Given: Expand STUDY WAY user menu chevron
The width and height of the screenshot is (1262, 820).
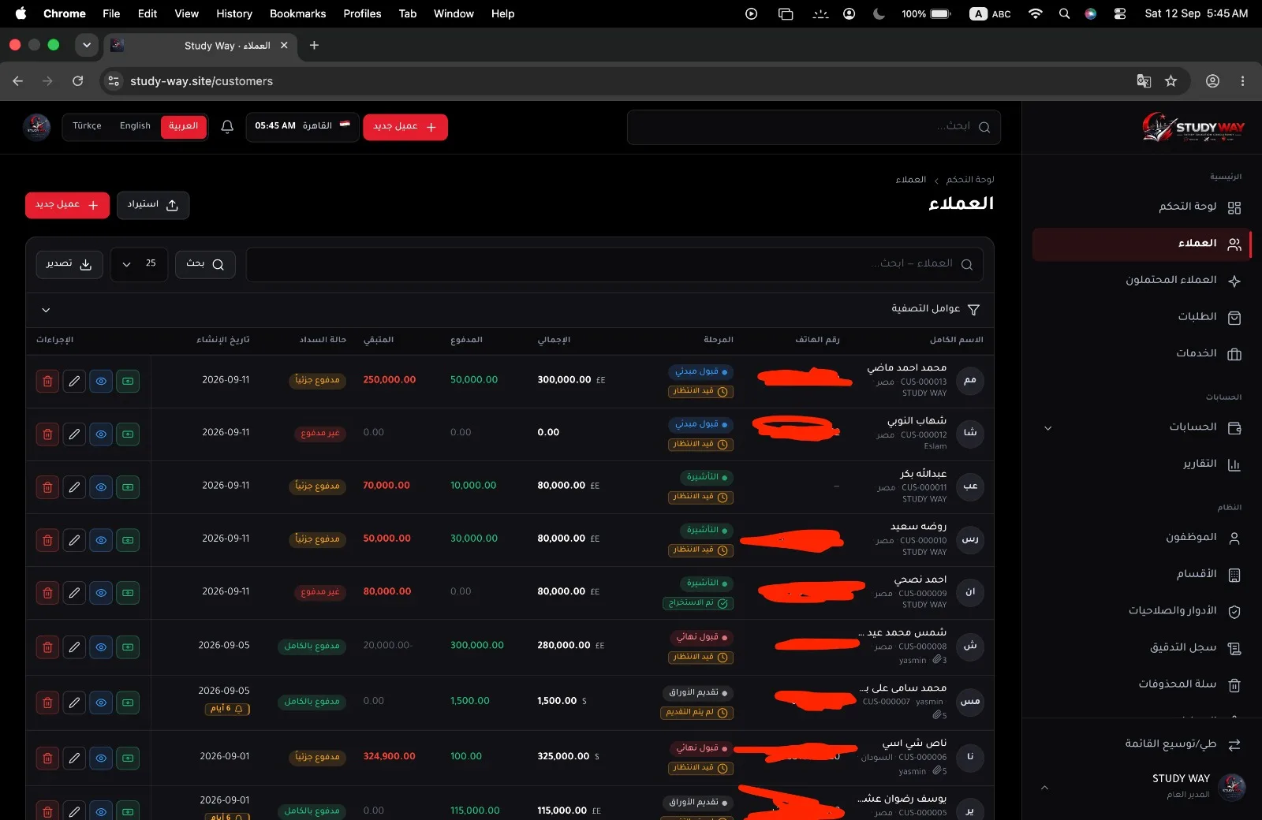Looking at the screenshot, I should click(x=1044, y=788).
